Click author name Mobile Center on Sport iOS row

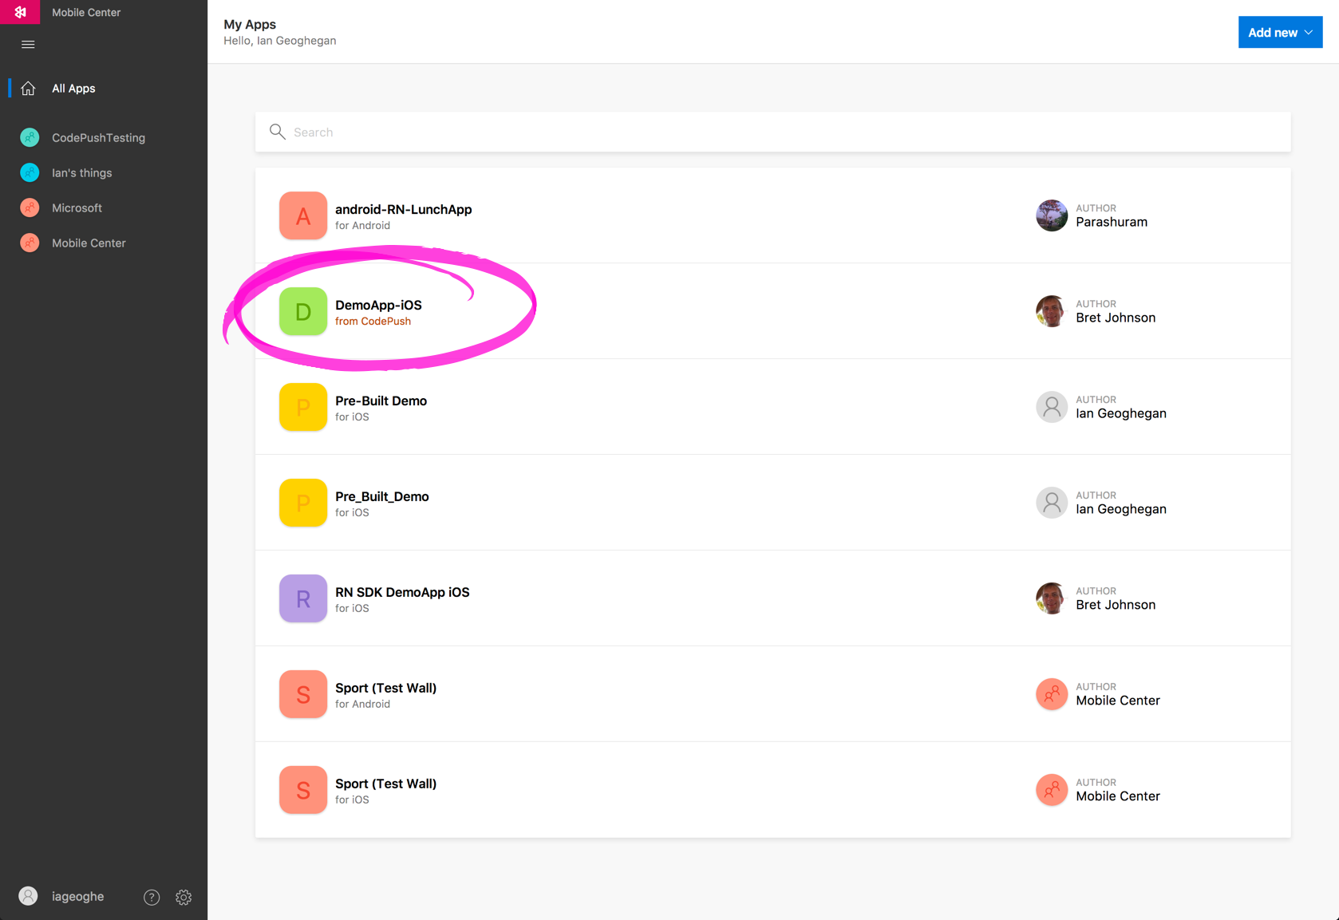point(1118,796)
